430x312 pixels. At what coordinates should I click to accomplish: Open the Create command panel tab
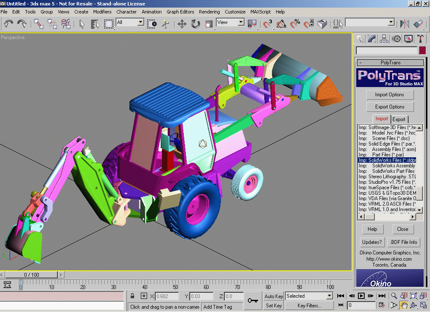(360, 39)
